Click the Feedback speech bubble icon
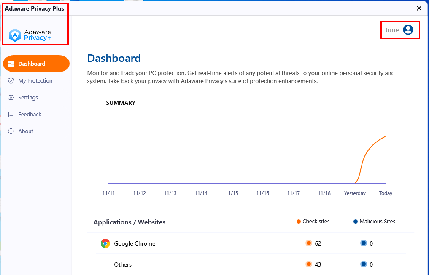Viewport: 429px width, 275px height. [x=11, y=115]
